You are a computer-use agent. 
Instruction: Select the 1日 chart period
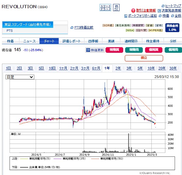tap(8, 68)
